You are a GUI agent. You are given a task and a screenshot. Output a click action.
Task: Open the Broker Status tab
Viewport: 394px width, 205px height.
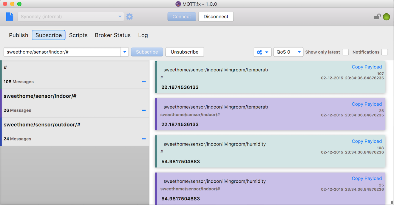pos(113,35)
